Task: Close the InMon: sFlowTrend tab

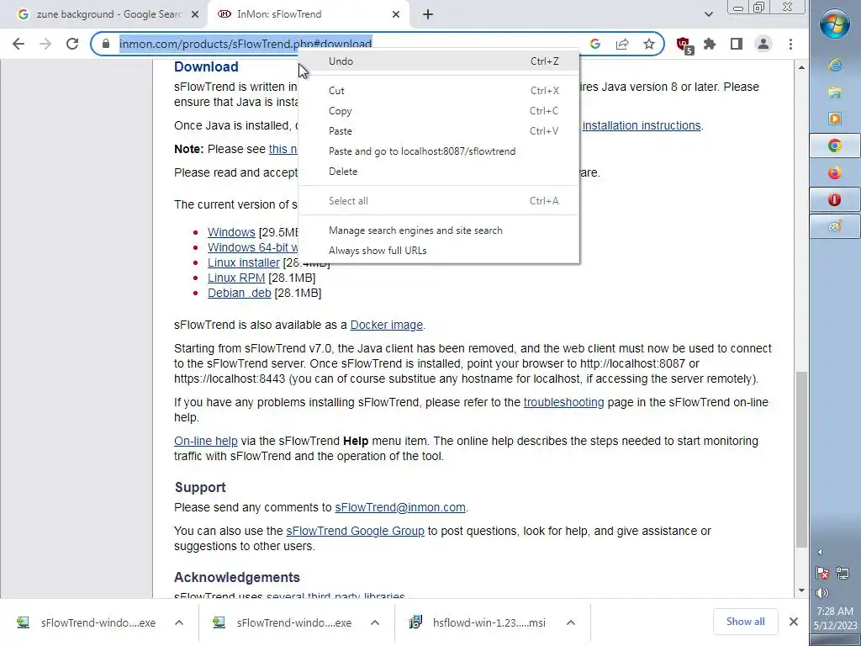Action: coord(396,14)
